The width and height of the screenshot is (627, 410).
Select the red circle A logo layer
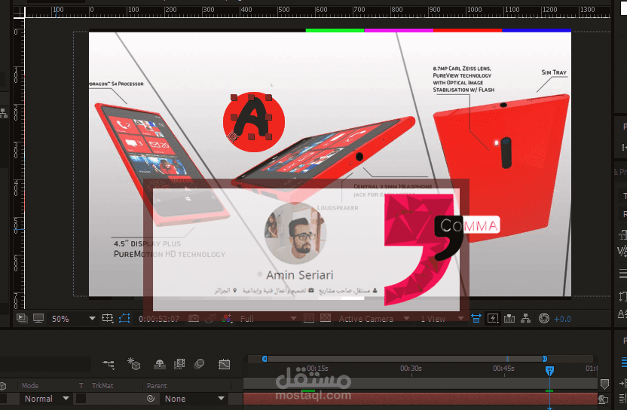(253, 122)
